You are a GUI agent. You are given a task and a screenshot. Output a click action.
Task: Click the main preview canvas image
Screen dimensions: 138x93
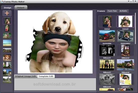click(55, 42)
